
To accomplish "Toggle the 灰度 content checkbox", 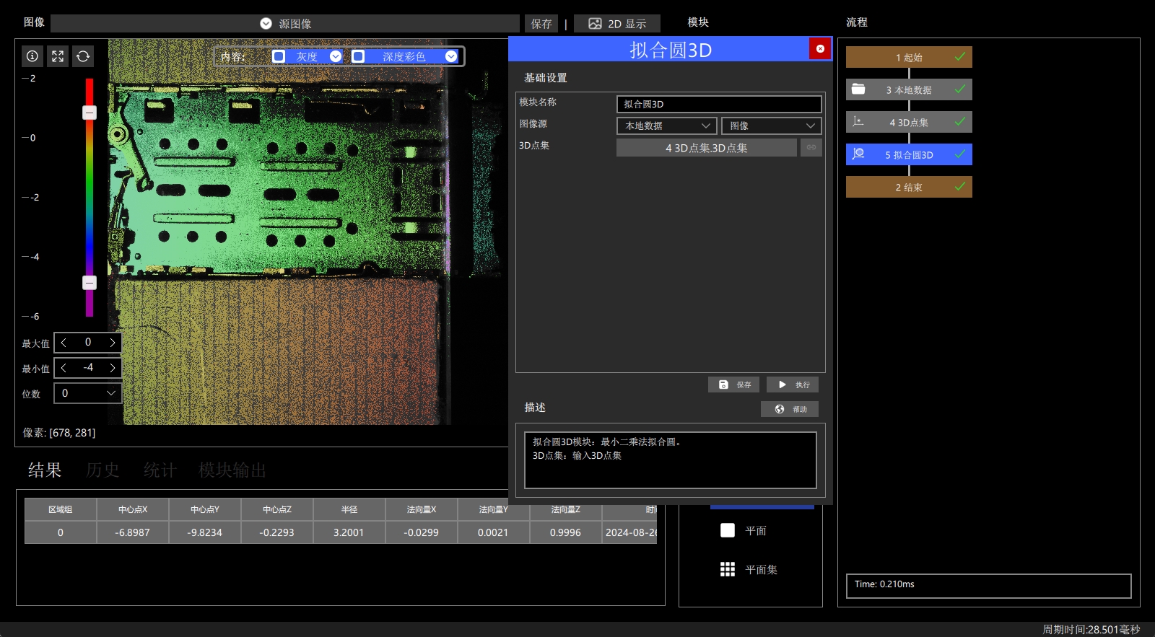I will point(279,56).
